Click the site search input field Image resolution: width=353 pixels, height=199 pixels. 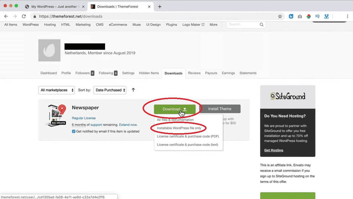pyautogui.click(x=243, y=24)
